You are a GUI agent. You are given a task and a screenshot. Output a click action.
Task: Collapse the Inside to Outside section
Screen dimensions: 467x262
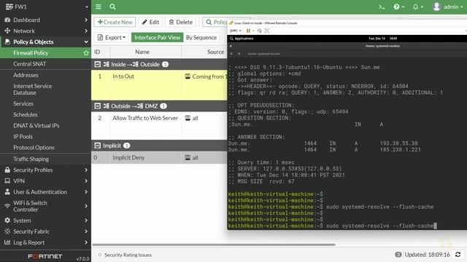coord(97,64)
